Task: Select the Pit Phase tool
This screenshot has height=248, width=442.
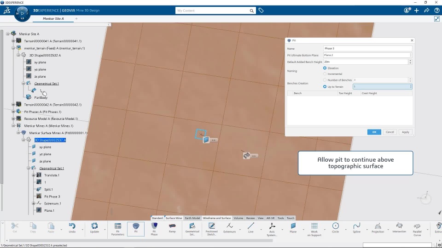Action: (x=154, y=229)
